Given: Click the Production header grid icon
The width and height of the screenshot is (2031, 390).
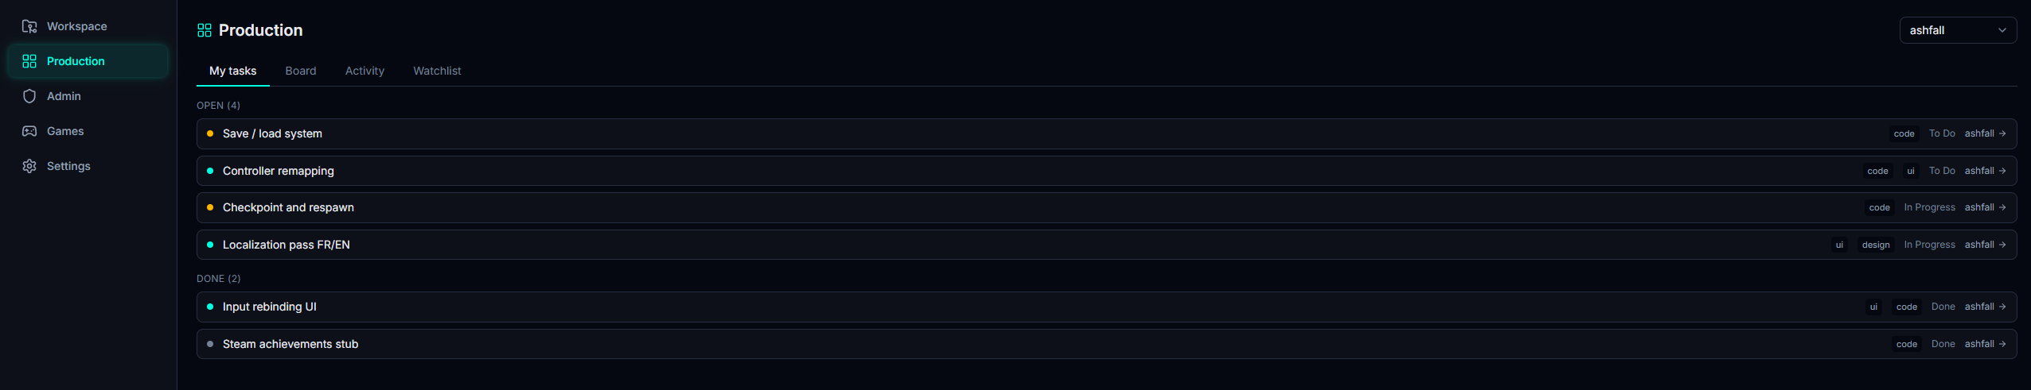Looking at the screenshot, I should pos(205,30).
